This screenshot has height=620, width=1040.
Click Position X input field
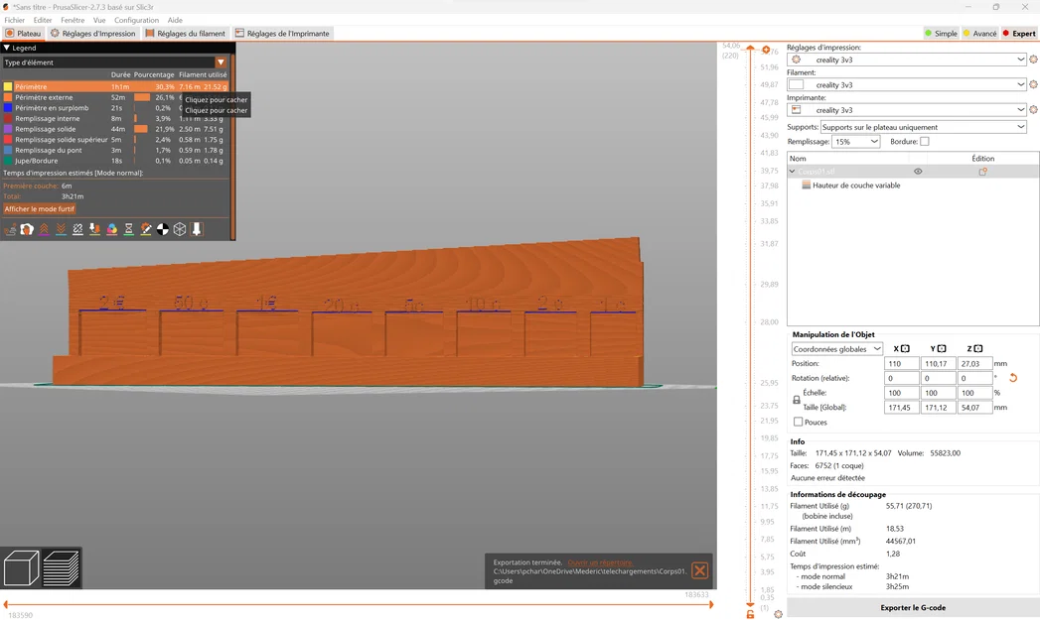coord(901,364)
